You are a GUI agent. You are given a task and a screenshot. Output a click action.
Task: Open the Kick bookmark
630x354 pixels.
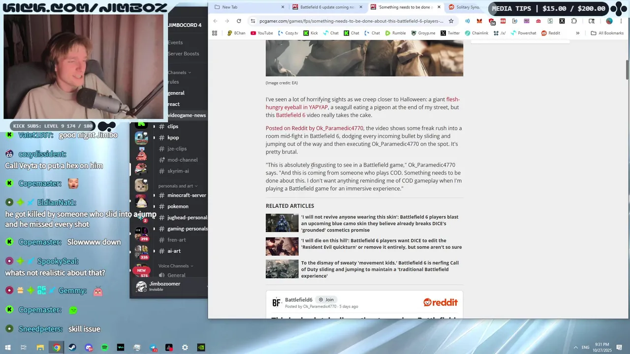311,33
